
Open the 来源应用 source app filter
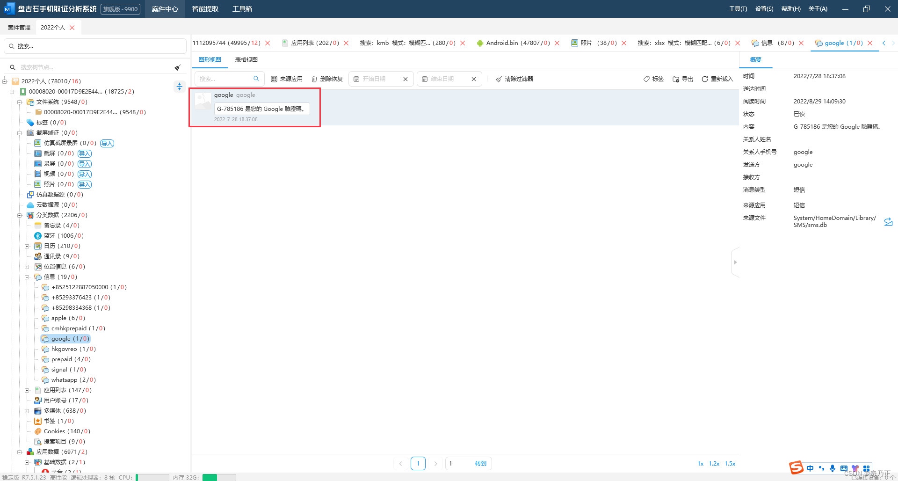click(287, 79)
